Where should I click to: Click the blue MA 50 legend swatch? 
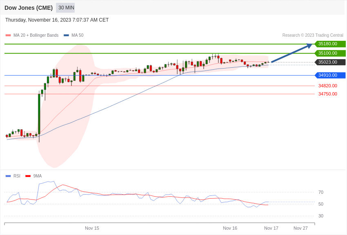coord(66,35)
